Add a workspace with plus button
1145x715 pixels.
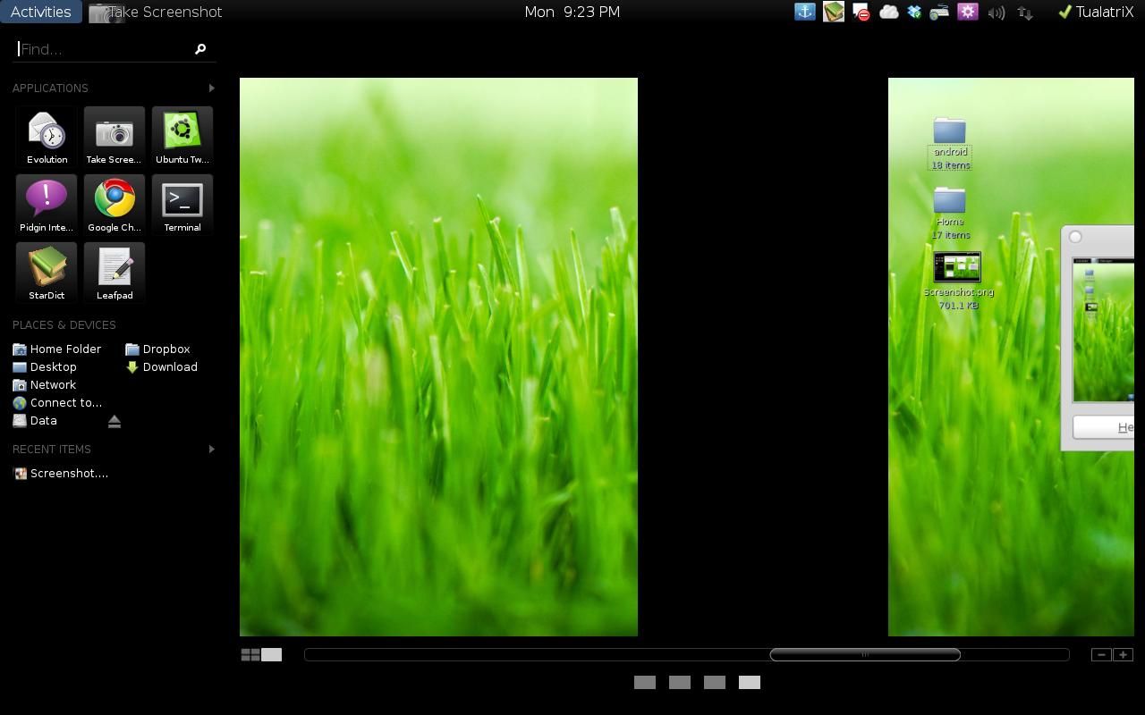tap(1124, 655)
